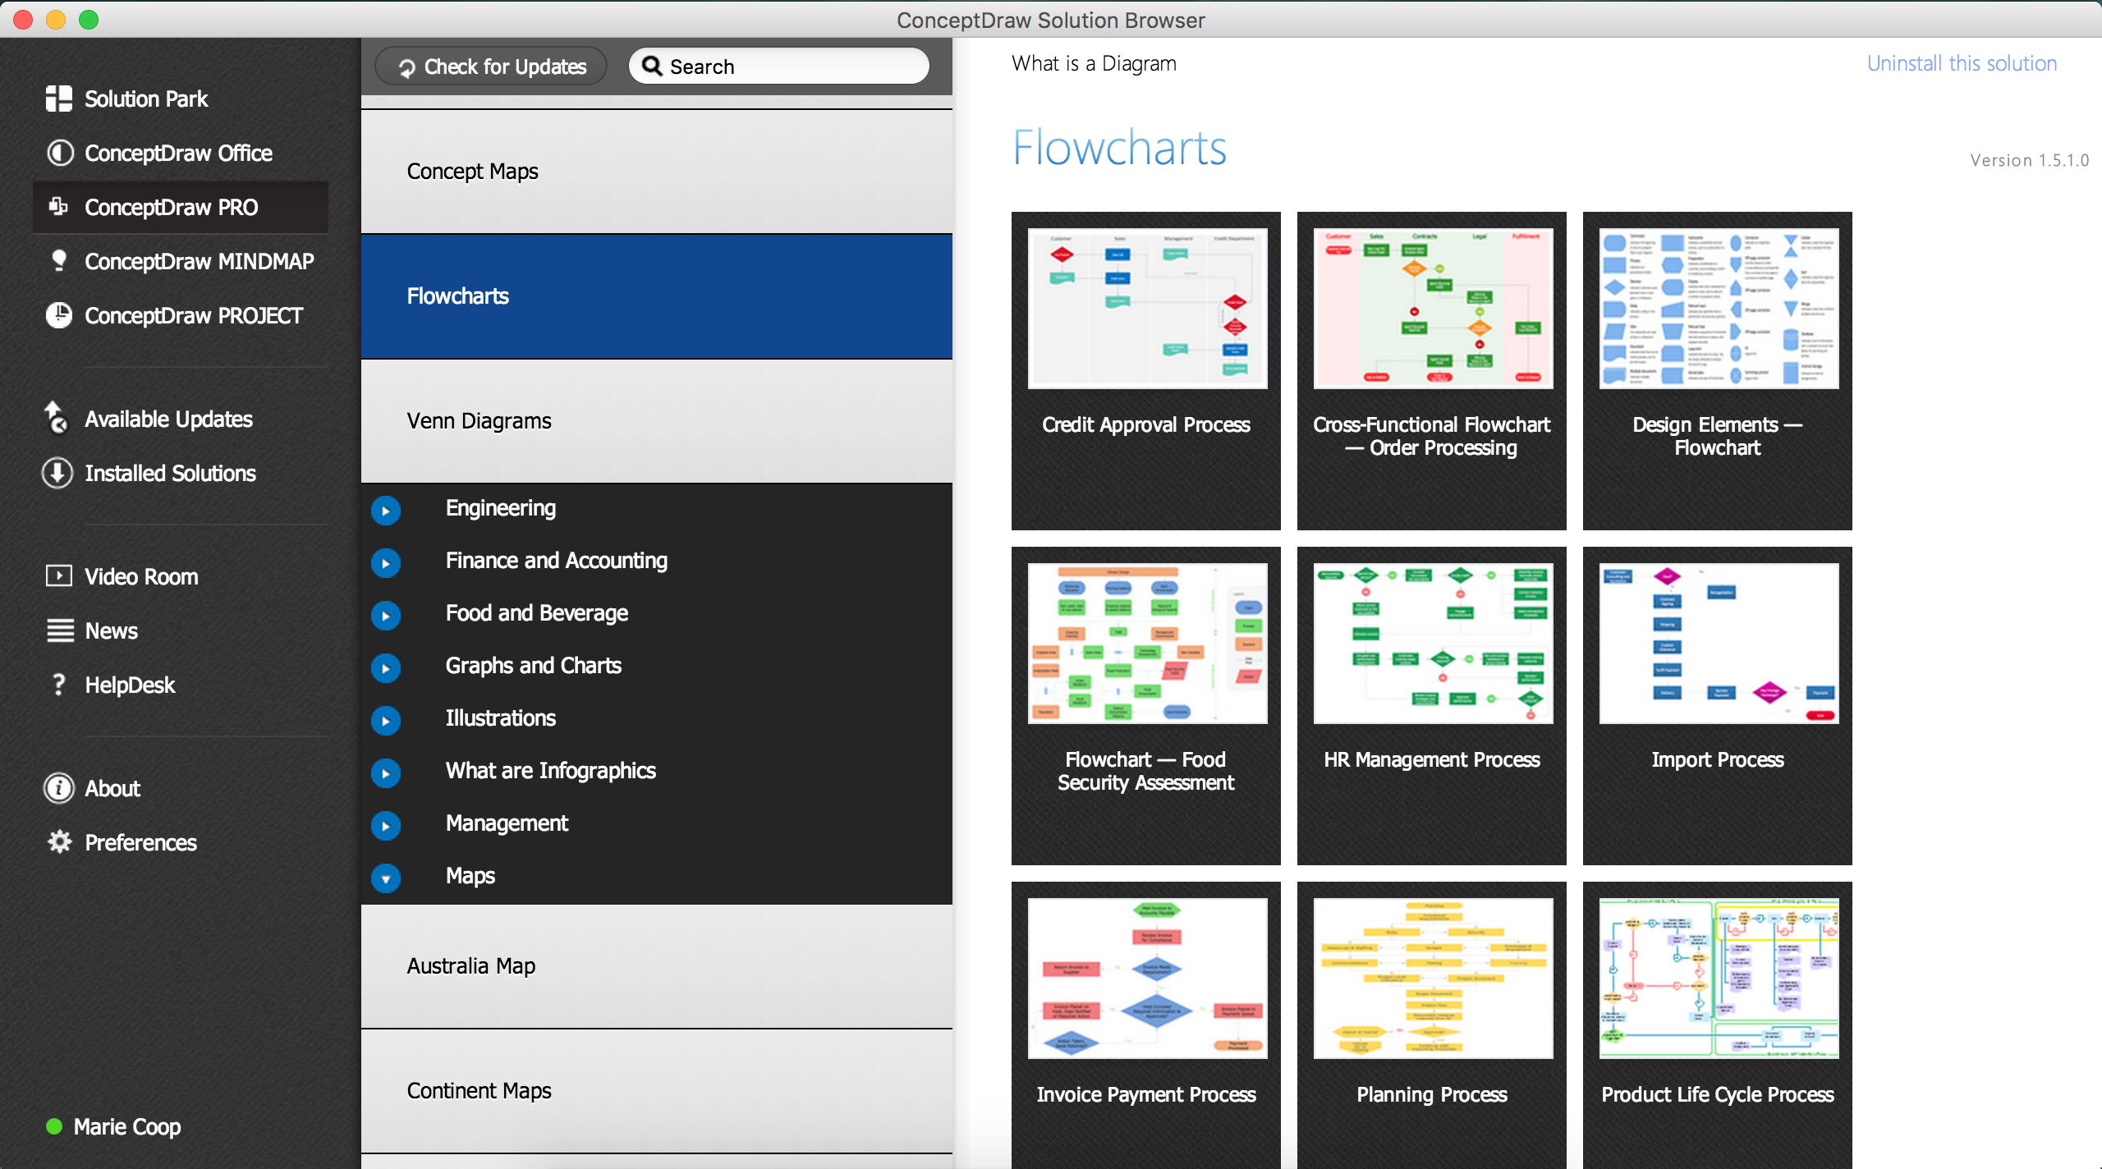Click the Check for Updates button
The width and height of the screenshot is (2102, 1169).
coord(491,66)
